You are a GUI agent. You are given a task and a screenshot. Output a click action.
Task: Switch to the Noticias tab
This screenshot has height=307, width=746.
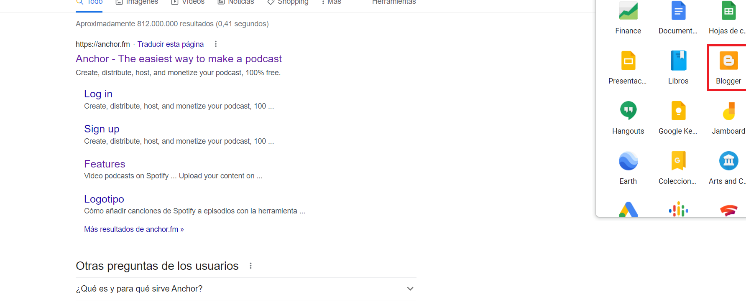[236, 2]
